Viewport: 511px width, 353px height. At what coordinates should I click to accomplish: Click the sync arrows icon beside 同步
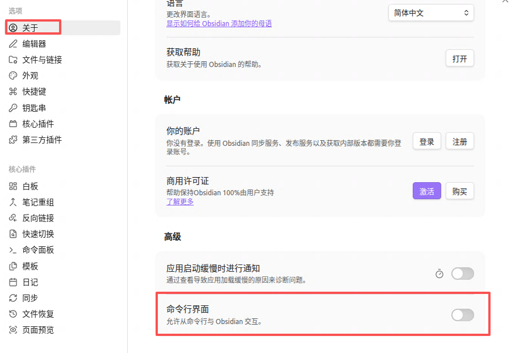tap(13, 298)
